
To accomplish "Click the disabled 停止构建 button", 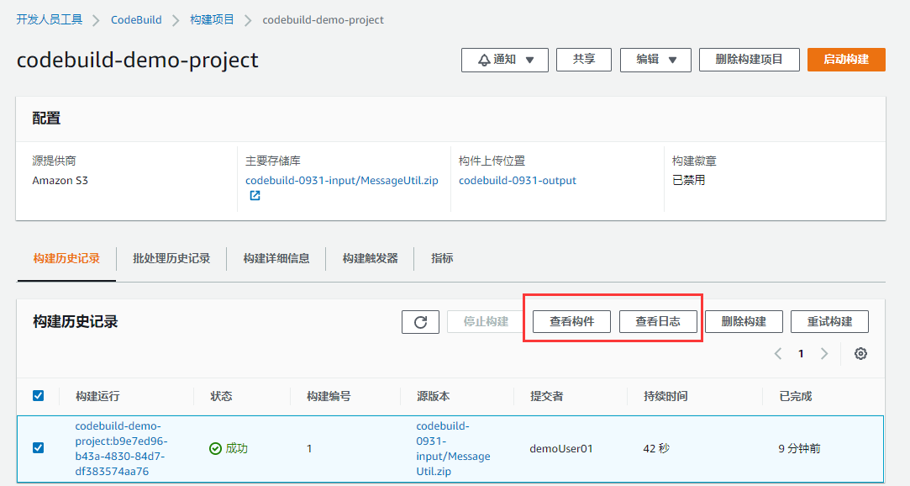I will 486,322.
